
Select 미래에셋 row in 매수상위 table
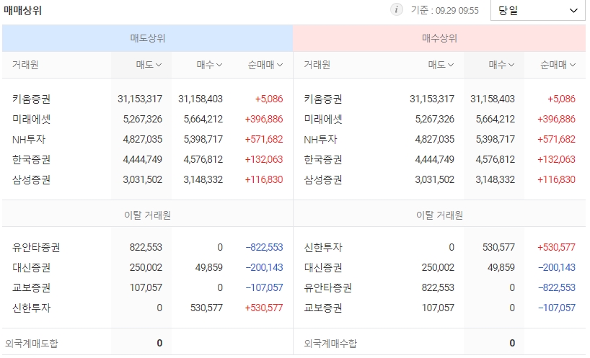coord(439,119)
